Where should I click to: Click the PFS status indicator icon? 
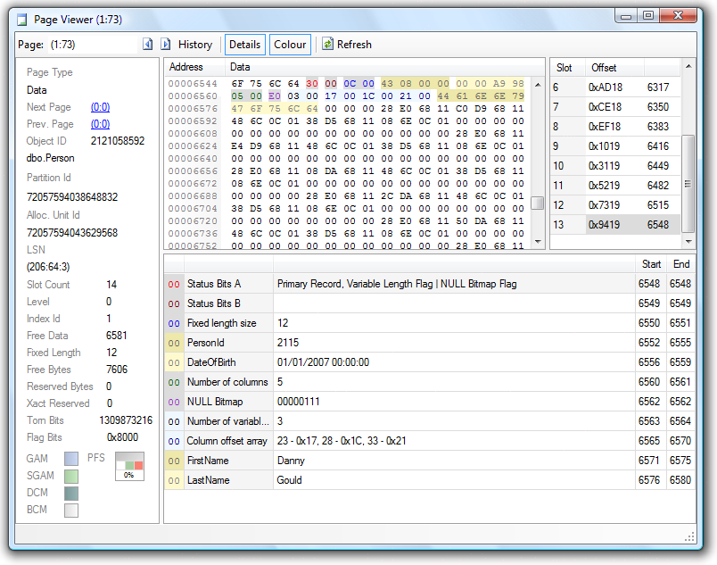click(129, 466)
